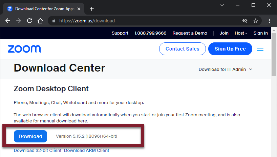This screenshot has width=277, height=157.
Task: Open the tab search chevron
Action: tap(222, 5)
